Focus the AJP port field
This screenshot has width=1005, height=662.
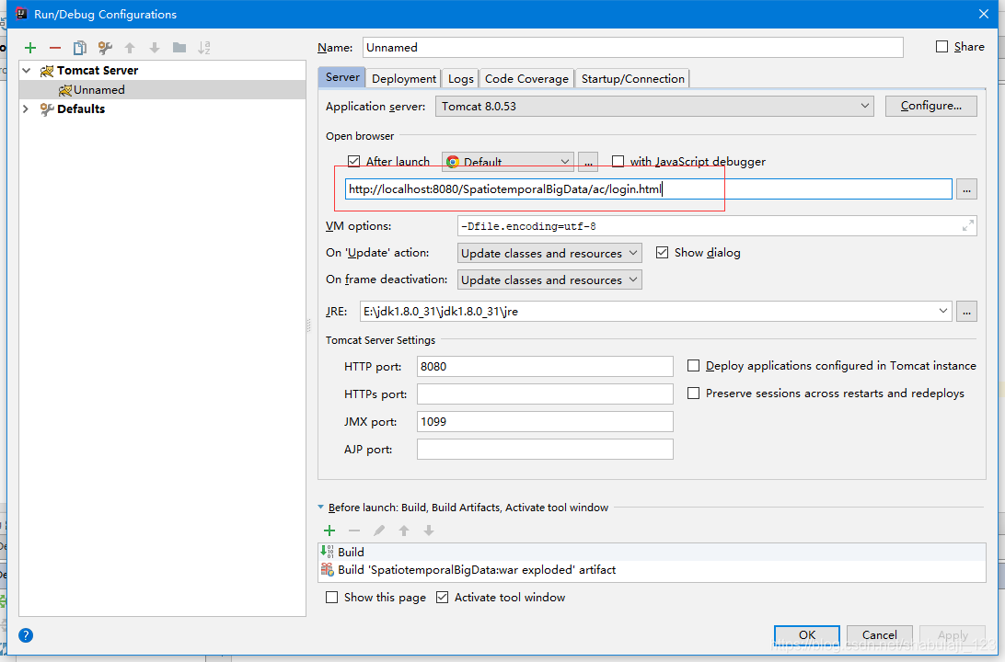(x=545, y=449)
